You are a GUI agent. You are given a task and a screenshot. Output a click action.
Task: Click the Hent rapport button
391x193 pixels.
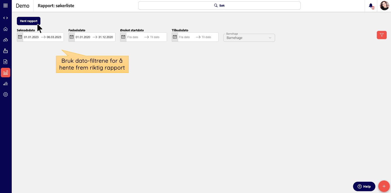pos(29,21)
